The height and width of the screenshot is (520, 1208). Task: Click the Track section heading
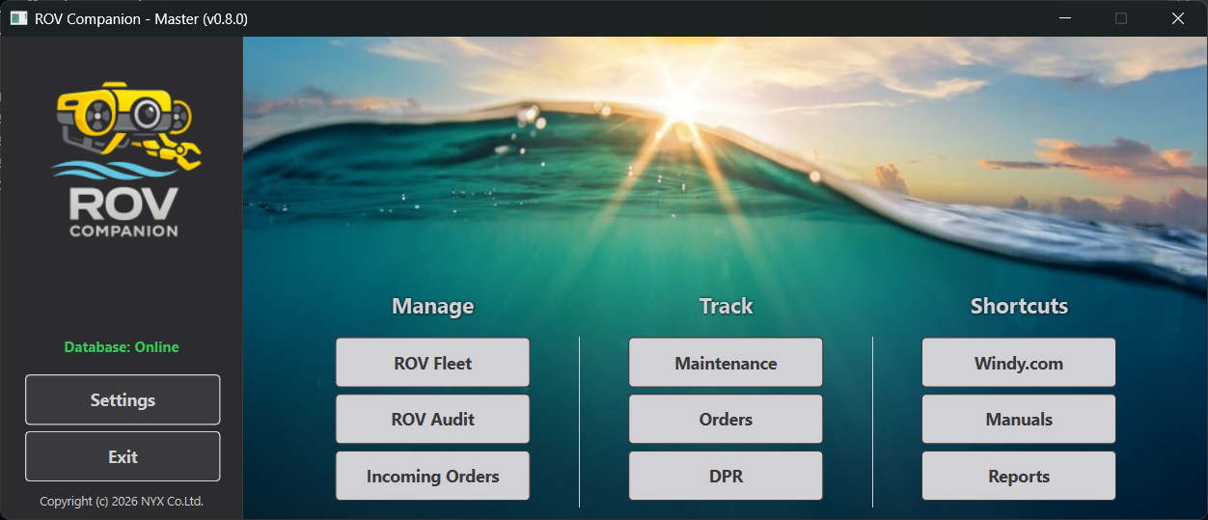726,306
